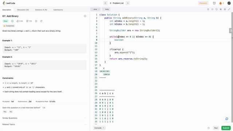The image size is (233, 131).
Task: Click the 'Constraints:' heading
Action: click(x=8, y=78)
